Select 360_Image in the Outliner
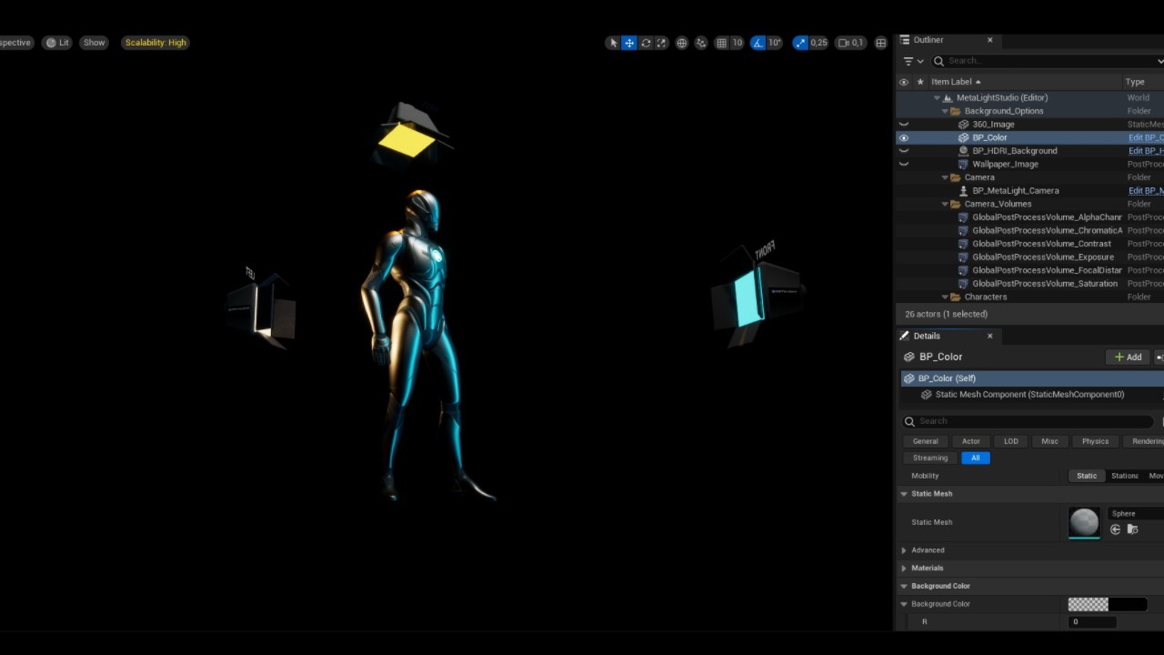 point(993,125)
